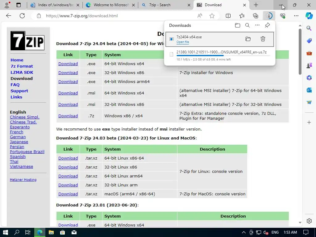Image resolution: width=316 pixels, height=237 pixels.
Task: Activate Read aloud icon in address bar
Action: pos(200,16)
